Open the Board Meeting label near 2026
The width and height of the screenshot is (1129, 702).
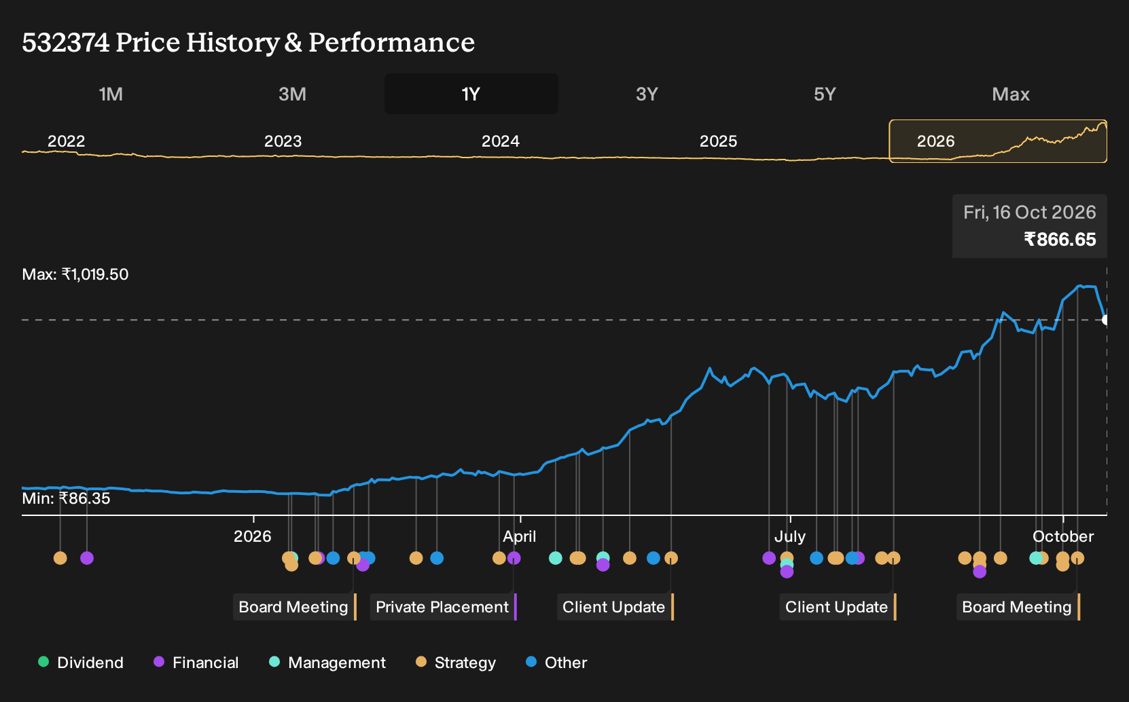[295, 607]
